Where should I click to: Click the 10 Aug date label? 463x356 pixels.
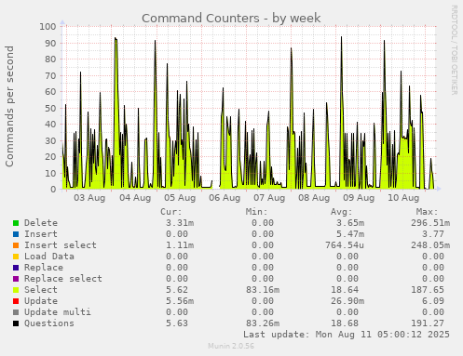pyautogui.click(x=403, y=198)
